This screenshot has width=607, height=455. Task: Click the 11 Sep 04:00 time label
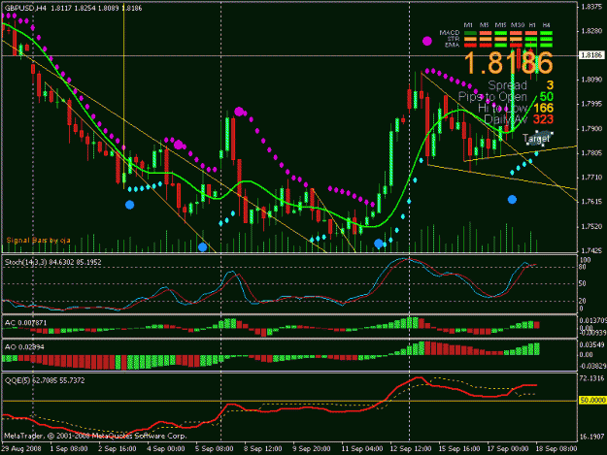[x=362, y=449]
